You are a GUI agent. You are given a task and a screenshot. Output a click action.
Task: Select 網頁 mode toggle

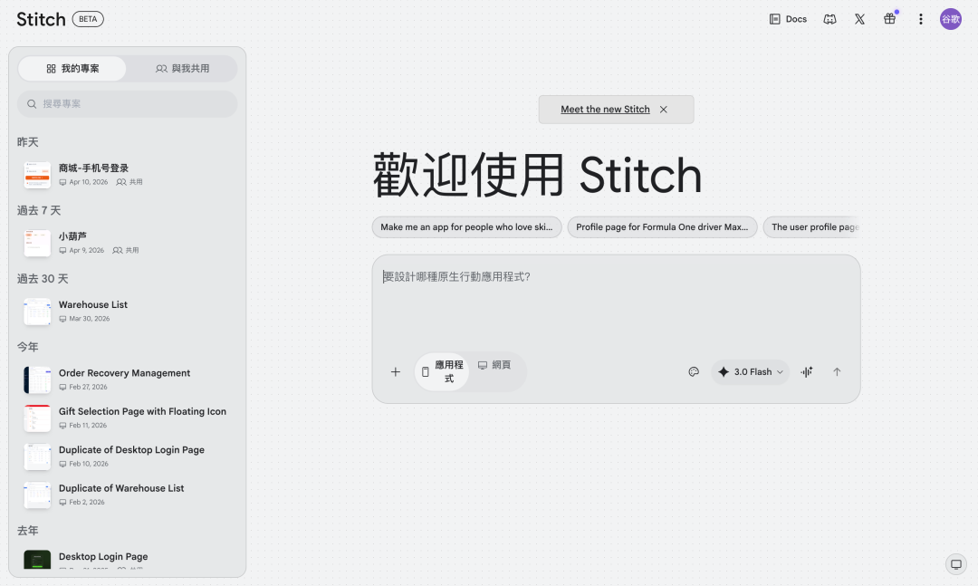pyautogui.click(x=494, y=365)
